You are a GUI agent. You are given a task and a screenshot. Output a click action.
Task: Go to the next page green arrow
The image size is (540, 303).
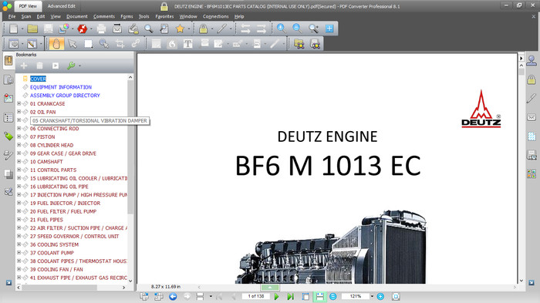(x=276, y=297)
